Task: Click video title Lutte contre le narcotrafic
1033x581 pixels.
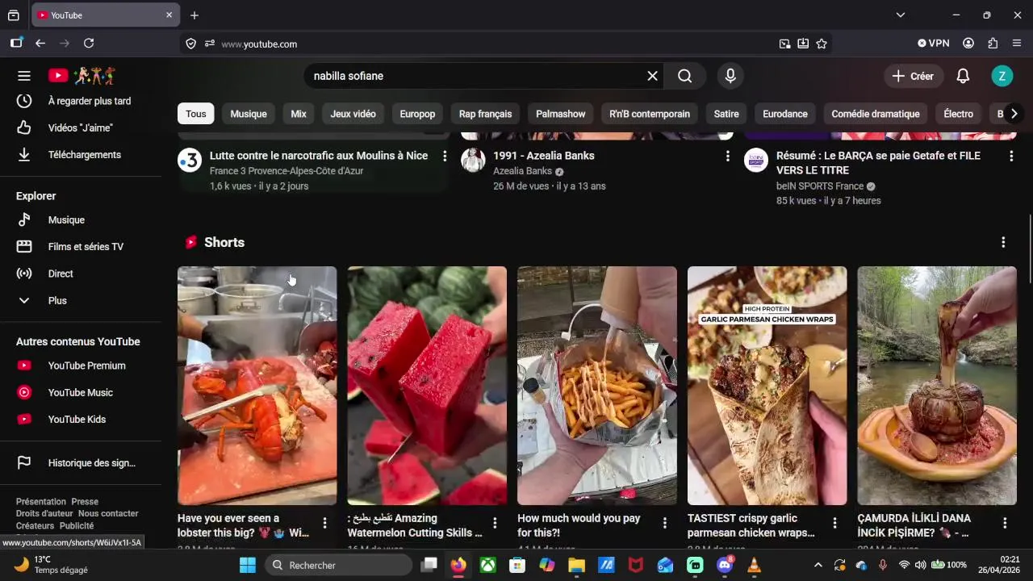Action: click(x=319, y=156)
